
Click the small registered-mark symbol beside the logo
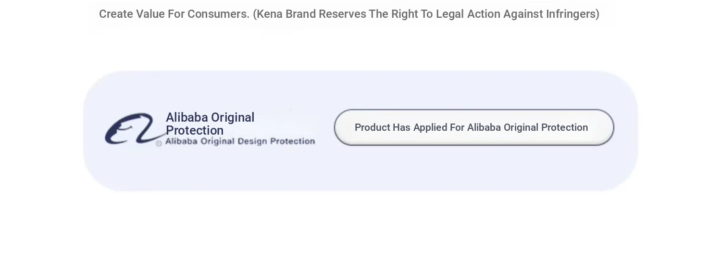159,143
